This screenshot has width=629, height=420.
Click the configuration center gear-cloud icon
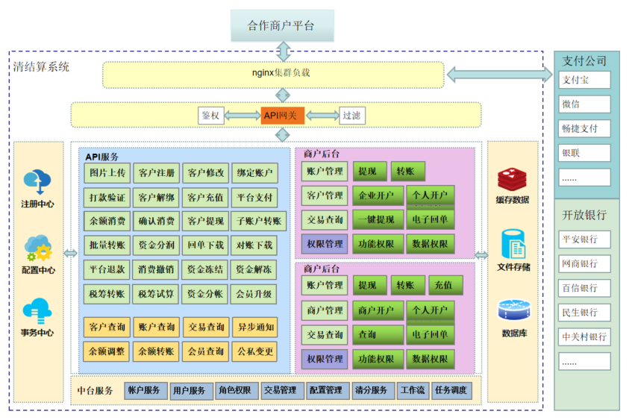tap(37, 246)
